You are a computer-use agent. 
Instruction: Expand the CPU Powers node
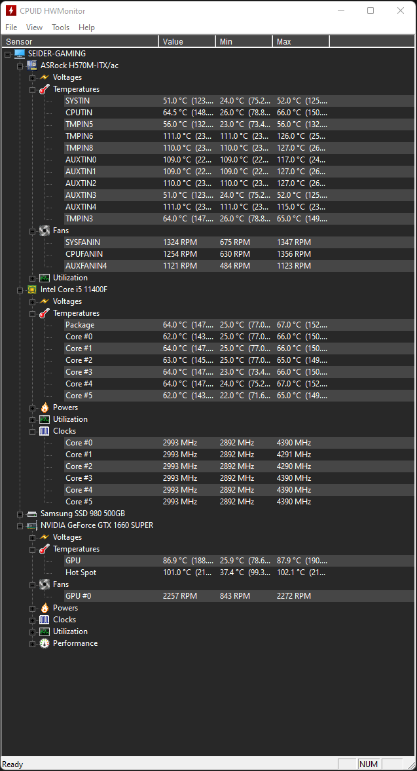pos(32,407)
